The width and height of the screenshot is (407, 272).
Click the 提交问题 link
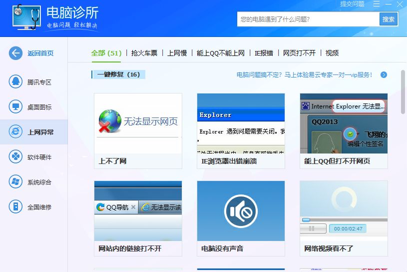352,4
